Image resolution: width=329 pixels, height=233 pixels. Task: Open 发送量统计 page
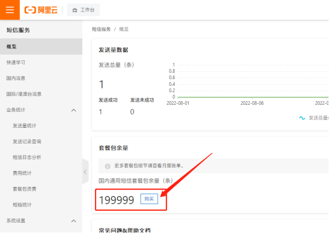pos(25,126)
